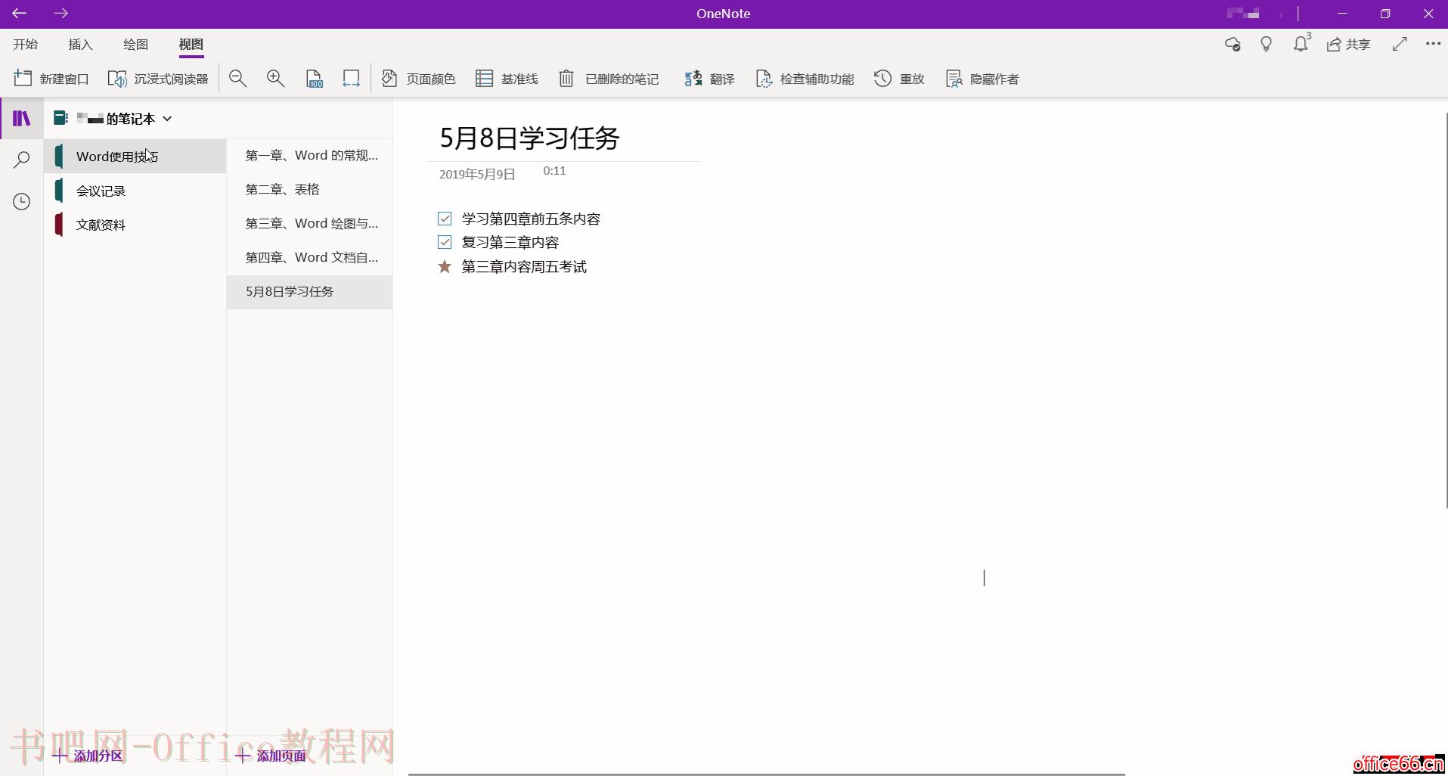Click the time 0:11
1448x776 pixels.
(554, 171)
